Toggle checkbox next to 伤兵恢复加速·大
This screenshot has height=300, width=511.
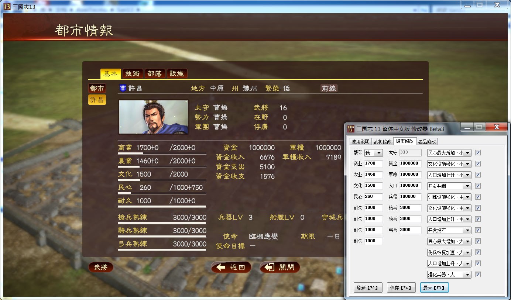tap(478, 252)
